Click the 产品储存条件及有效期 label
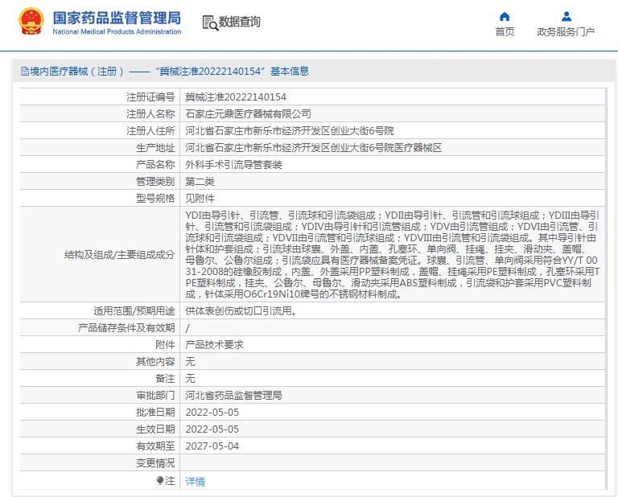Image resolution: width=618 pixels, height=497 pixels. (126, 328)
